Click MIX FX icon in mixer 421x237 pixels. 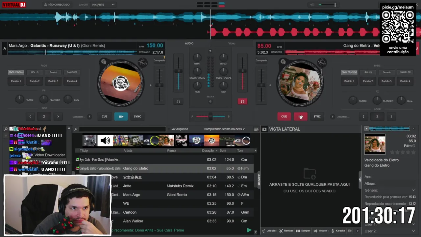tap(210, 101)
